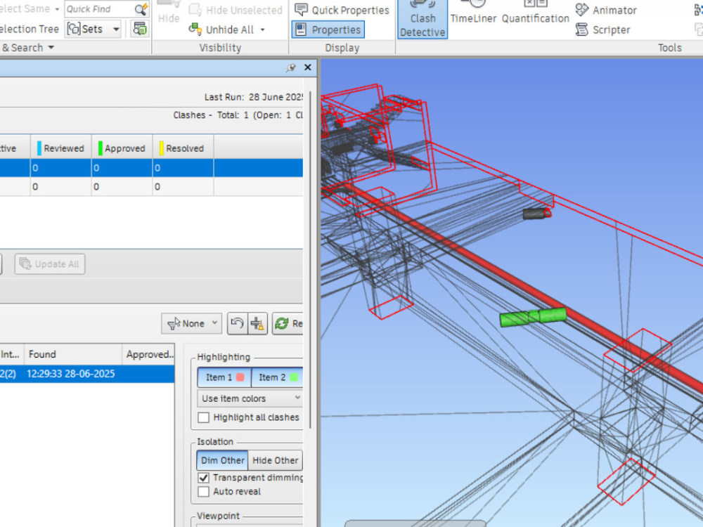Select the clash found at 12:29:33
Screen dimensions: 703x527
pyautogui.click(x=87, y=374)
